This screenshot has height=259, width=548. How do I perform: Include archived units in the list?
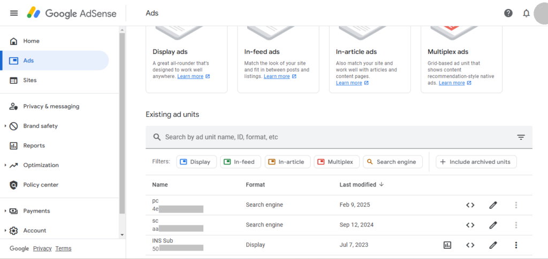point(476,162)
